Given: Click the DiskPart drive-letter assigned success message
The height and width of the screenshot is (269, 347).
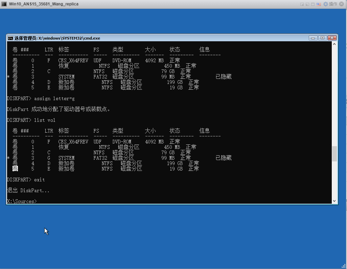Looking at the screenshot, I should 59,109.
